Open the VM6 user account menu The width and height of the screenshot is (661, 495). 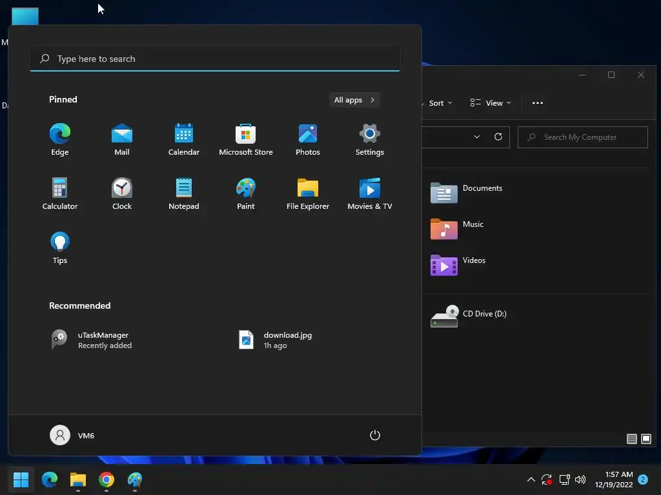(72, 435)
